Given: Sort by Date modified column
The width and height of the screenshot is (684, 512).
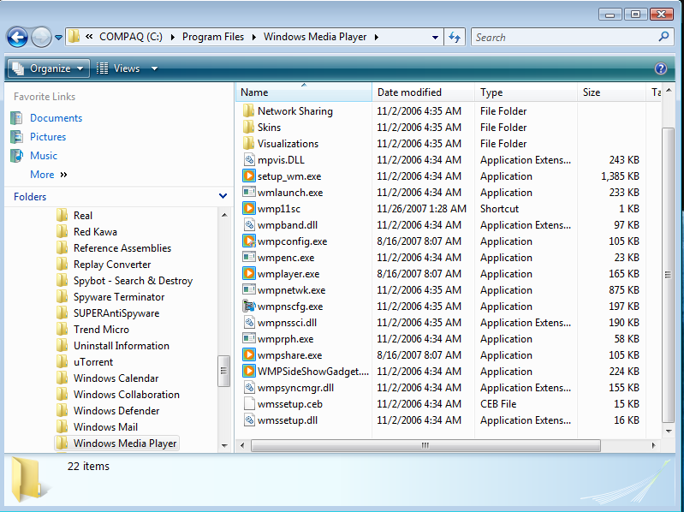Looking at the screenshot, I should (423, 92).
